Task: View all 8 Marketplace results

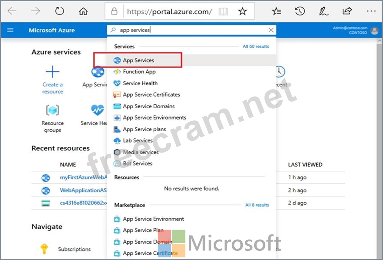Action: [x=257, y=205]
